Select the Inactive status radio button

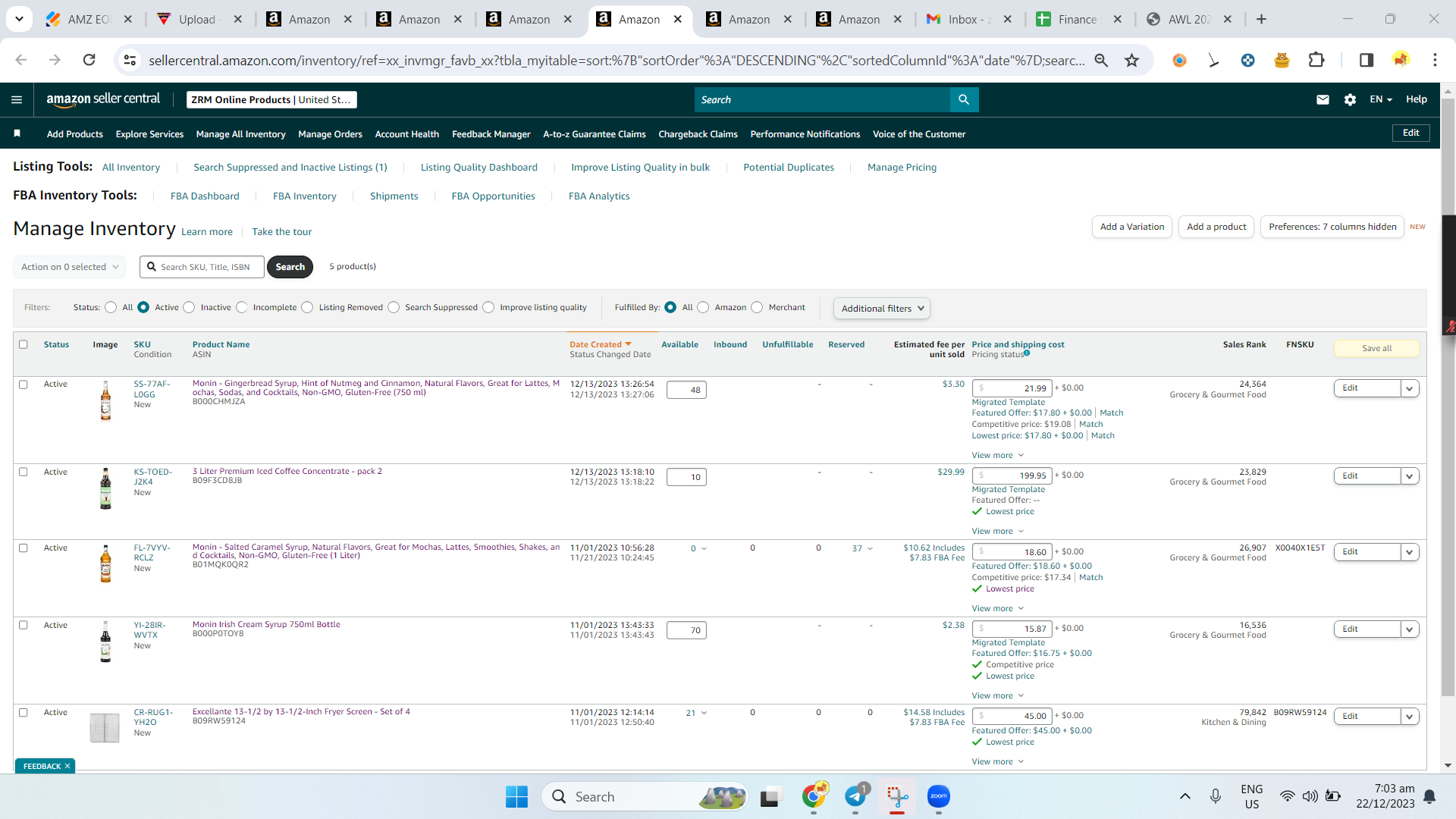click(189, 307)
